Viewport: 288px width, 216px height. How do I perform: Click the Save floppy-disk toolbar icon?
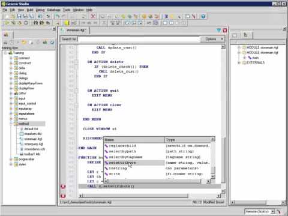[19, 16]
